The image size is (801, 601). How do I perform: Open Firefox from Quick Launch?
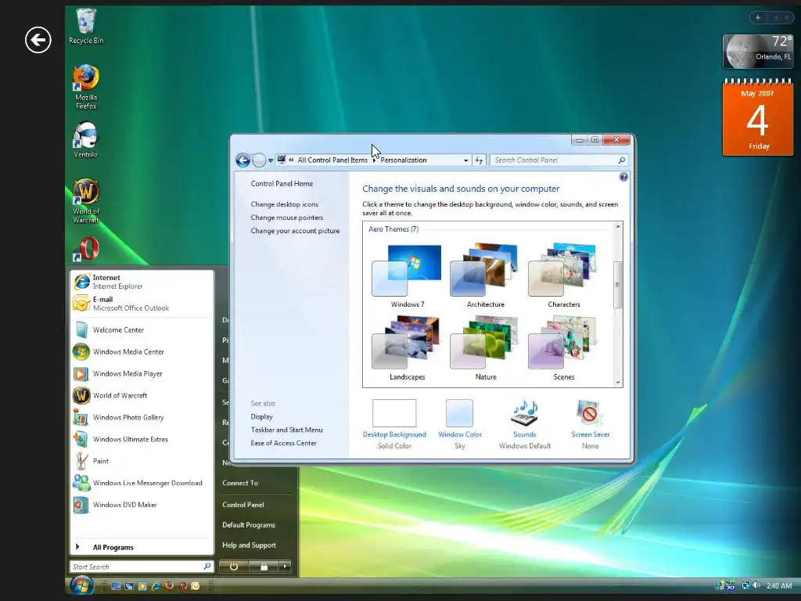[x=169, y=585]
